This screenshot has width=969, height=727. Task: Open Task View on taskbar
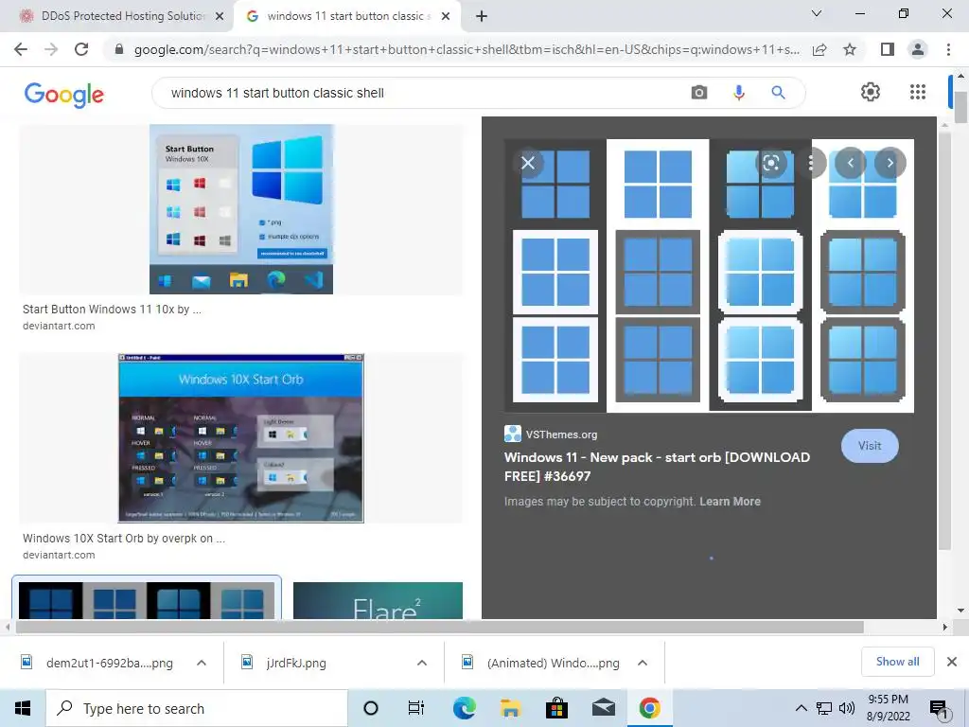coord(416,708)
